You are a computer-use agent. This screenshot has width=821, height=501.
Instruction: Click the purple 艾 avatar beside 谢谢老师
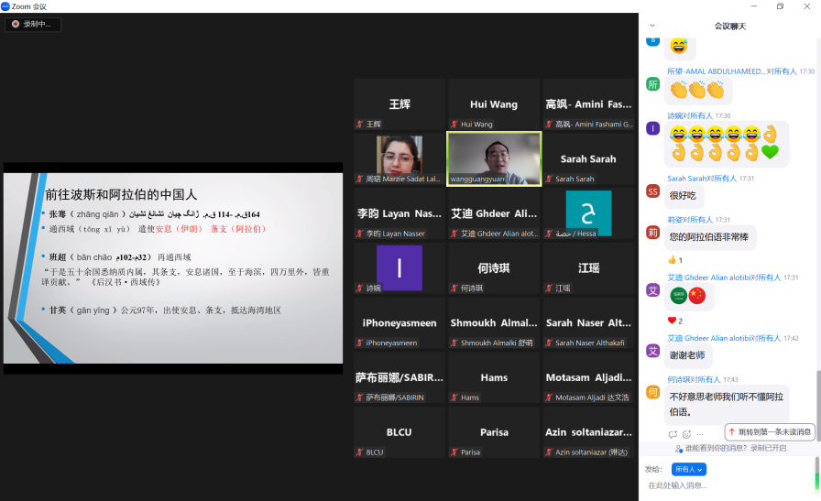coord(652,351)
